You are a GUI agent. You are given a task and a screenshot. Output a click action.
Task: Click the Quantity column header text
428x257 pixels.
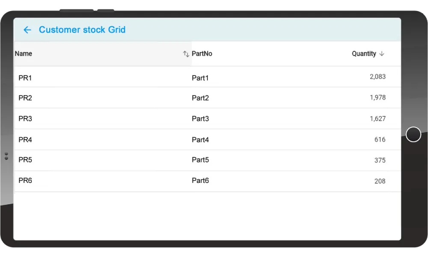pyautogui.click(x=364, y=54)
